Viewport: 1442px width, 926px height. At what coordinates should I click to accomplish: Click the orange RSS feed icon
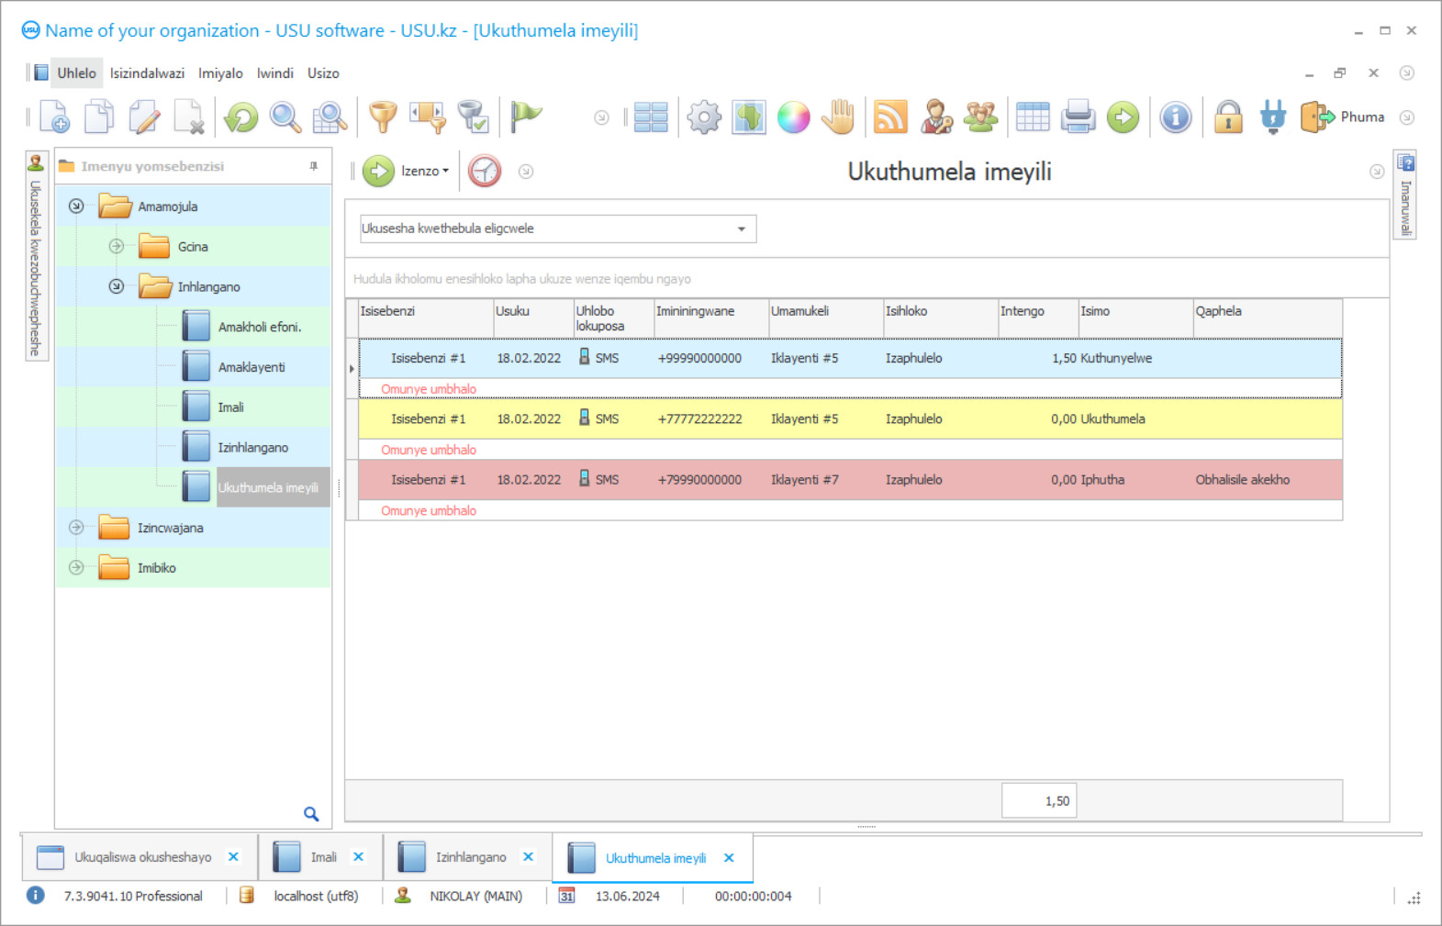(x=890, y=117)
